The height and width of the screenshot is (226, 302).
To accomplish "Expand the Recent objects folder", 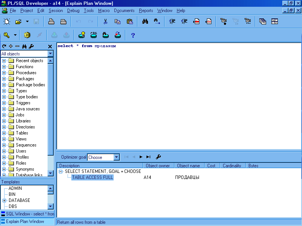I will pyautogui.click(x=4, y=61).
